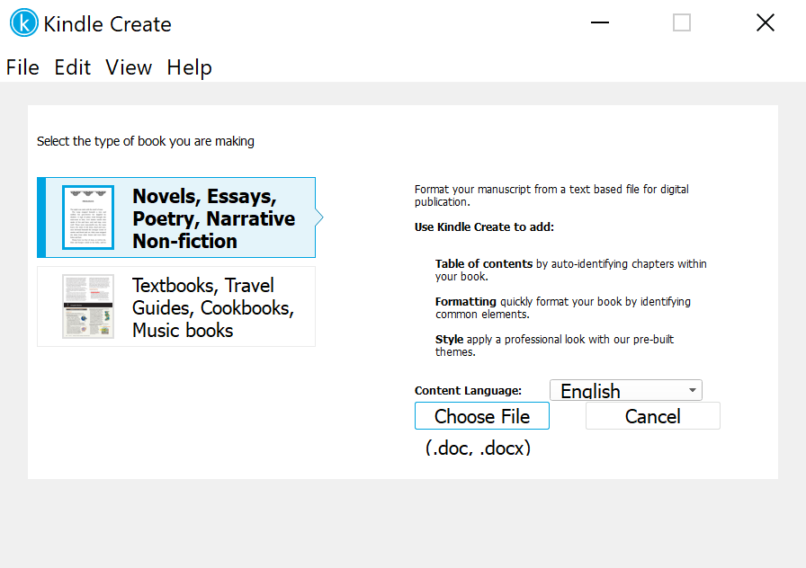Maximize the Kindle Create window

tap(682, 22)
